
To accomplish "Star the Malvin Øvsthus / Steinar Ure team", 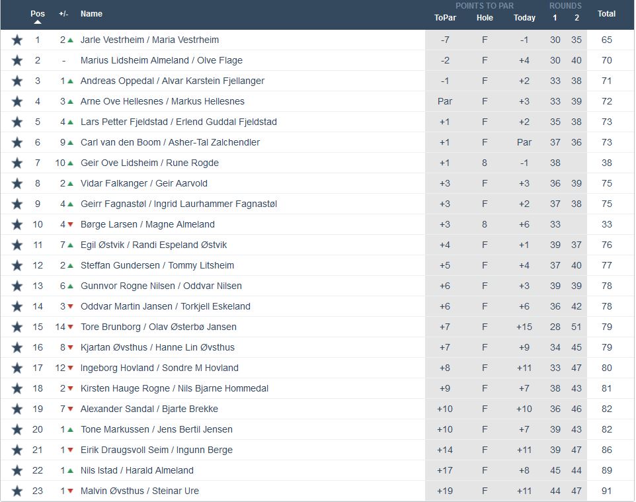I will point(17,491).
